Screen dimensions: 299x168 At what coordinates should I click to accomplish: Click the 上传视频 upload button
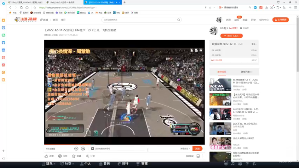281,20
